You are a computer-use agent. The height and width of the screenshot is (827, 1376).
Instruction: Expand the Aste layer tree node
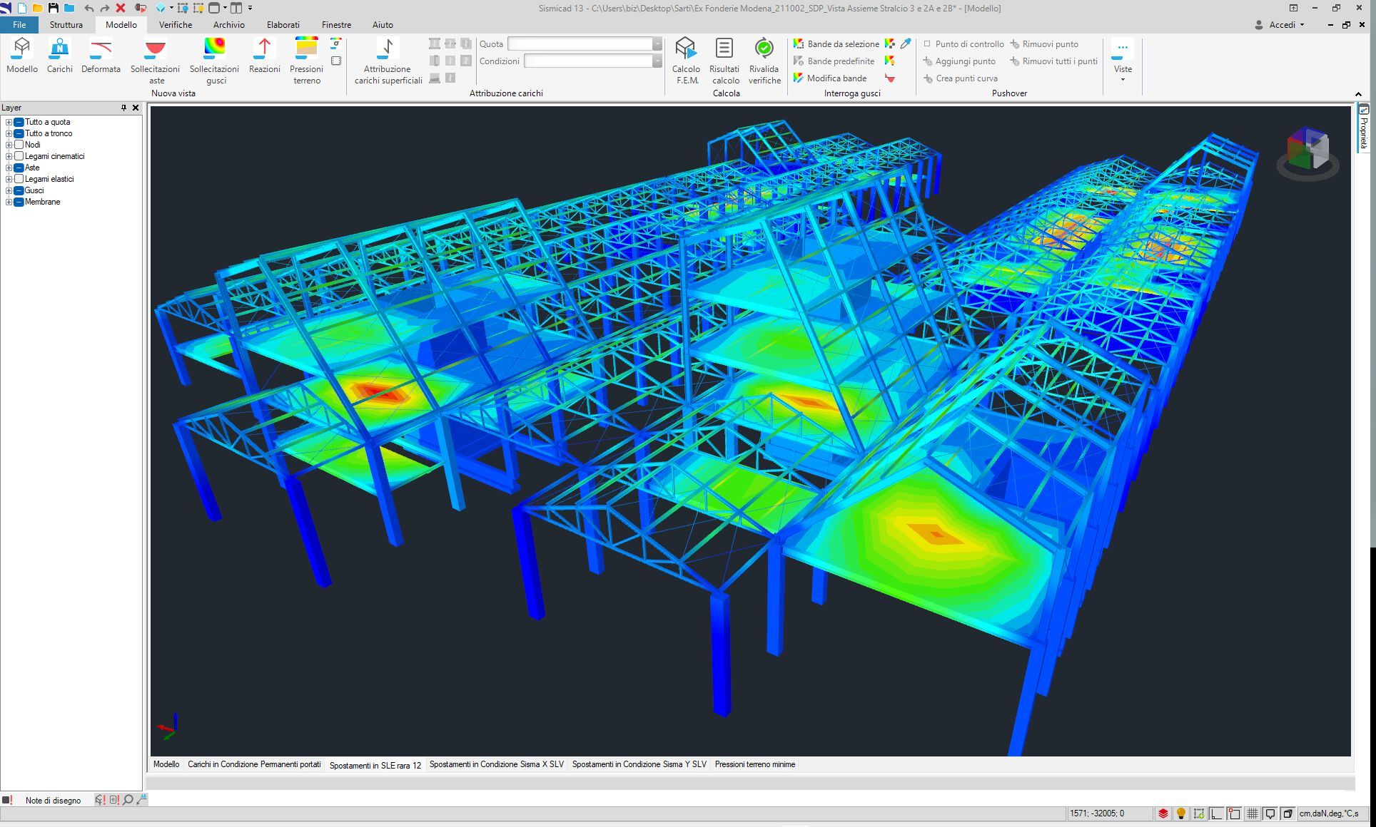click(x=9, y=168)
